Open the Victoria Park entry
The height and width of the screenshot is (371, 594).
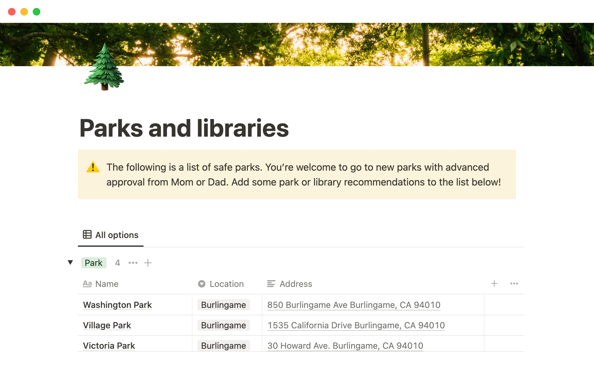(109, 346)
